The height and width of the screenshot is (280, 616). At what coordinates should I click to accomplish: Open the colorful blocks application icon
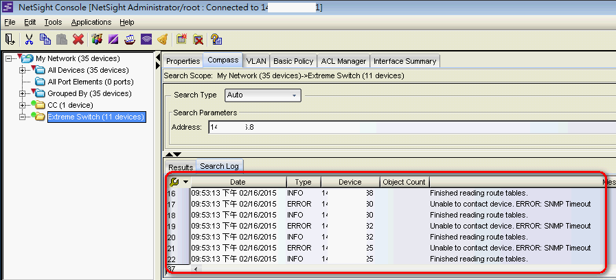[x=97, y=39]
